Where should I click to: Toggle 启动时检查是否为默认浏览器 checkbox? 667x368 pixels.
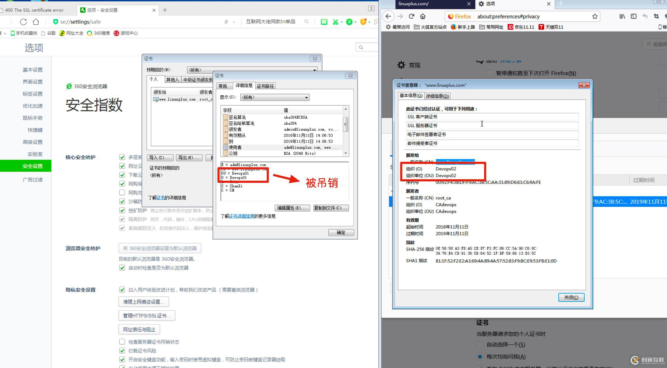click(122, 268)
